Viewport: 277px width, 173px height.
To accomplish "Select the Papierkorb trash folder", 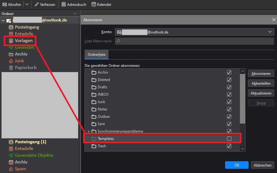I will (25, 67).
